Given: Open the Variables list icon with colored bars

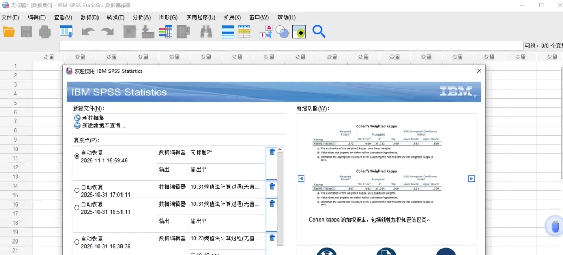Looking at the screenshot, I should (x=165, y=32).
